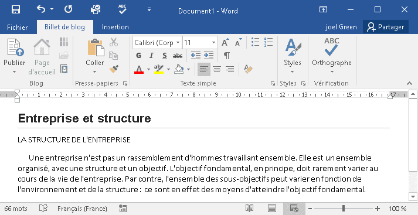The height and width of the screenshot is (215, 418).
Task: Open the Fichier menu tab
Action: click(x=18, y=27)
